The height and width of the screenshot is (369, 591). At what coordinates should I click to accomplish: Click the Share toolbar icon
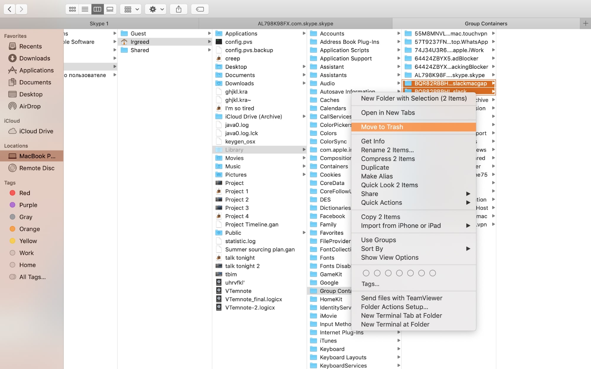point(179,9)
